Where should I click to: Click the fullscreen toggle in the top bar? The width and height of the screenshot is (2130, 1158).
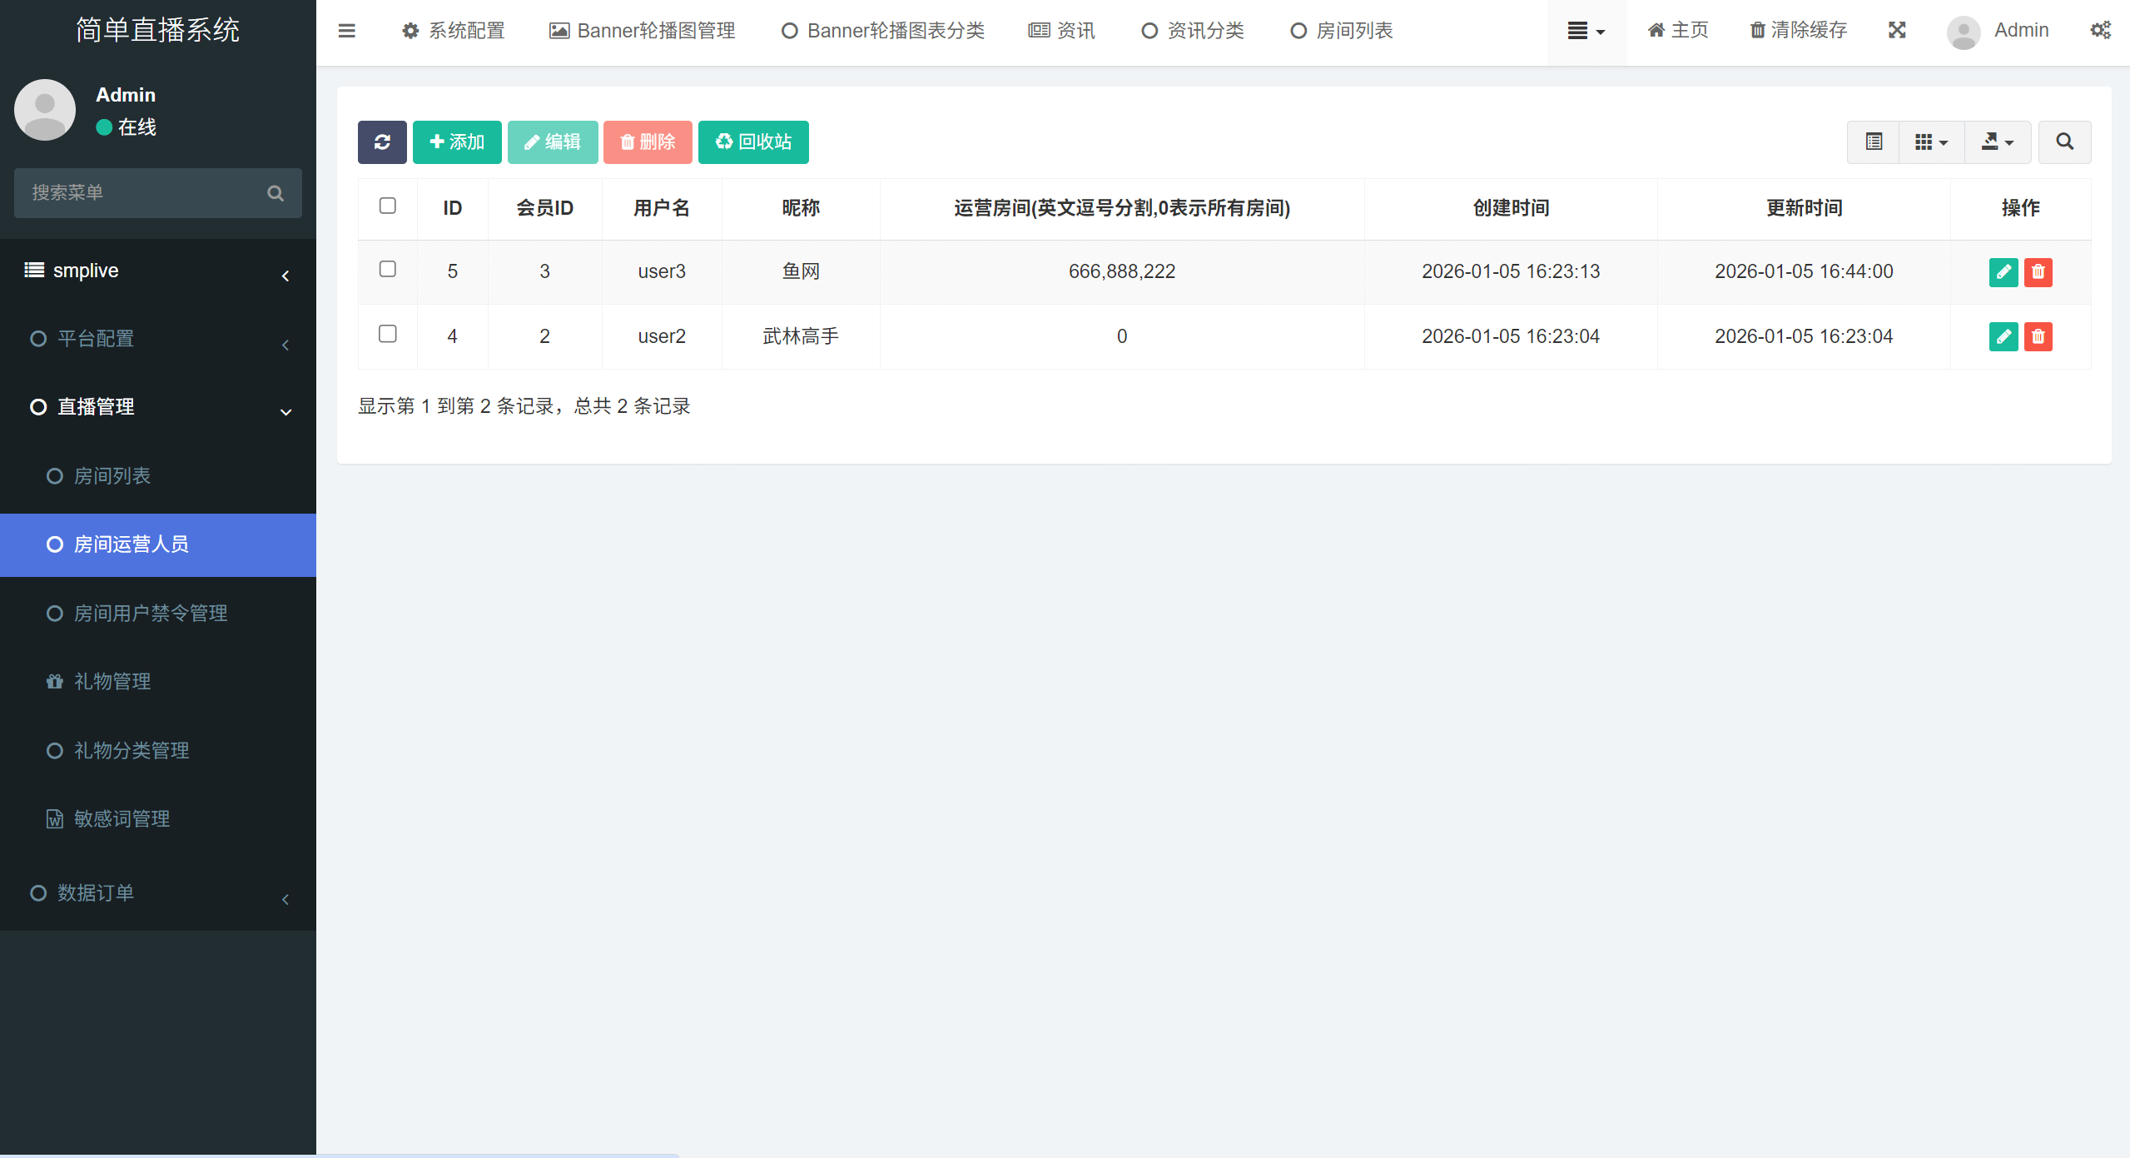(1897, 30)
